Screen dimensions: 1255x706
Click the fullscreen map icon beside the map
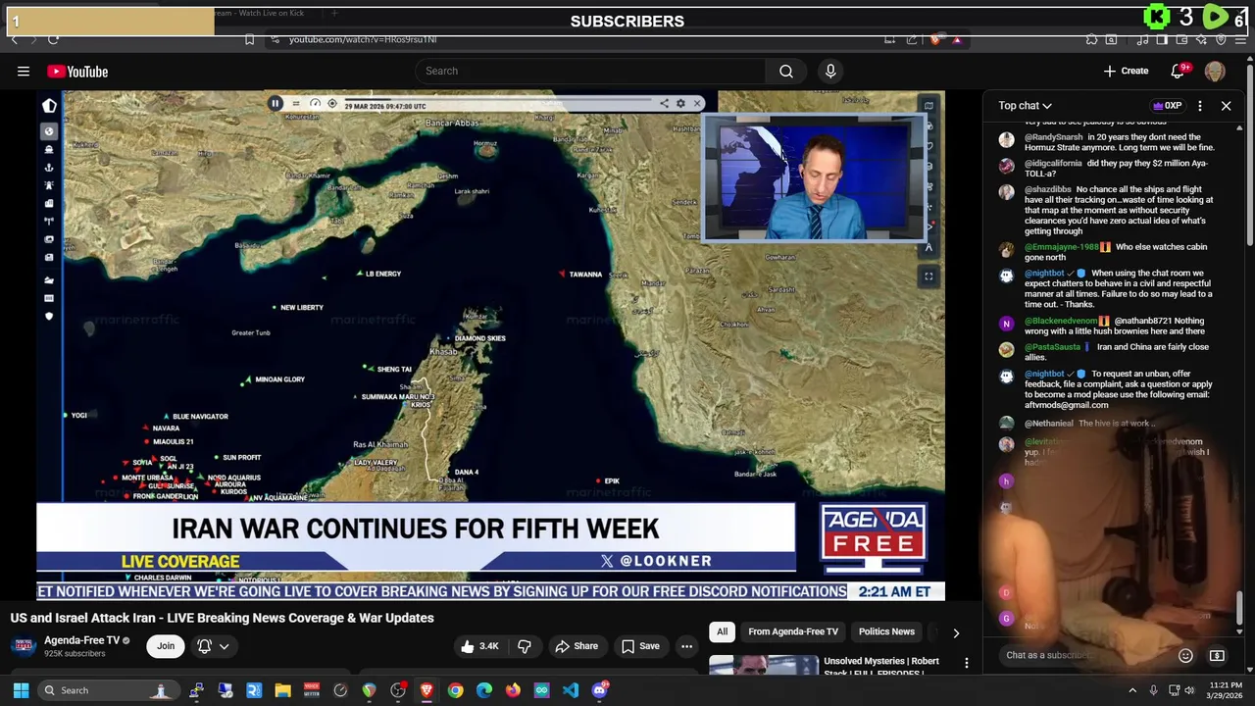tap(929, 277)
